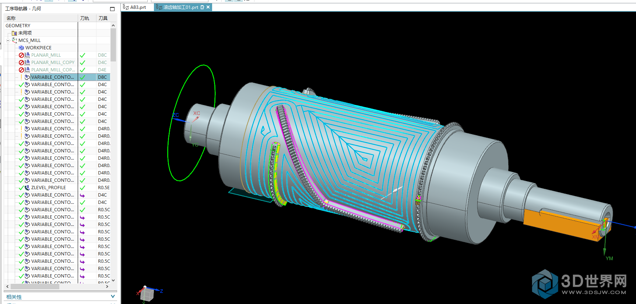Select the PLANAR_MILL_COPY operation with tool D4C
The width and height of the screenshot is (636, 304).
(x=53, y=63)
